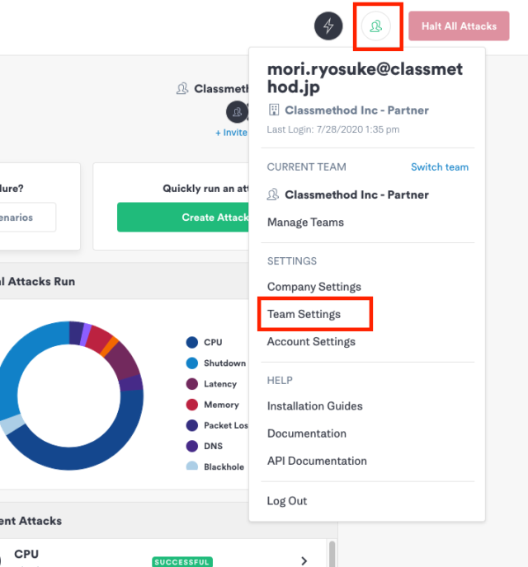
Task: Click the dark team avatar icon
Action: [237, 112]
